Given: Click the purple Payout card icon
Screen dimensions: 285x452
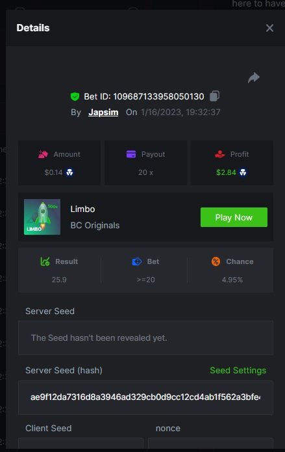Looking at the screenshot, I should coord(131,154).
